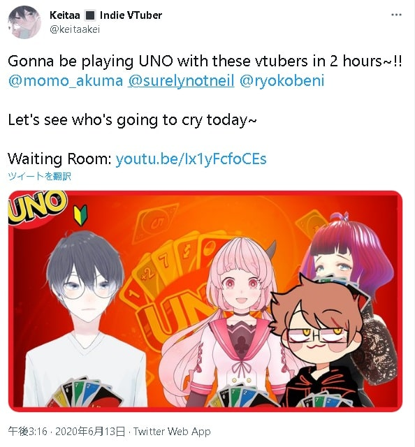The height and width of the screenshot is (447, 415).
Task: Open Keitaa Indie VTuber display name
Action: point(105,15)
